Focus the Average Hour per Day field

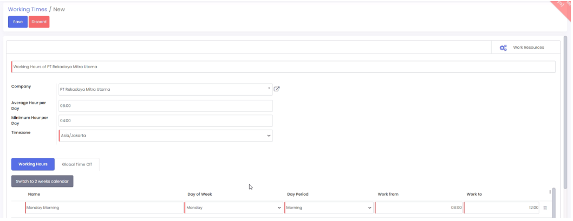[x=165, y=106]
